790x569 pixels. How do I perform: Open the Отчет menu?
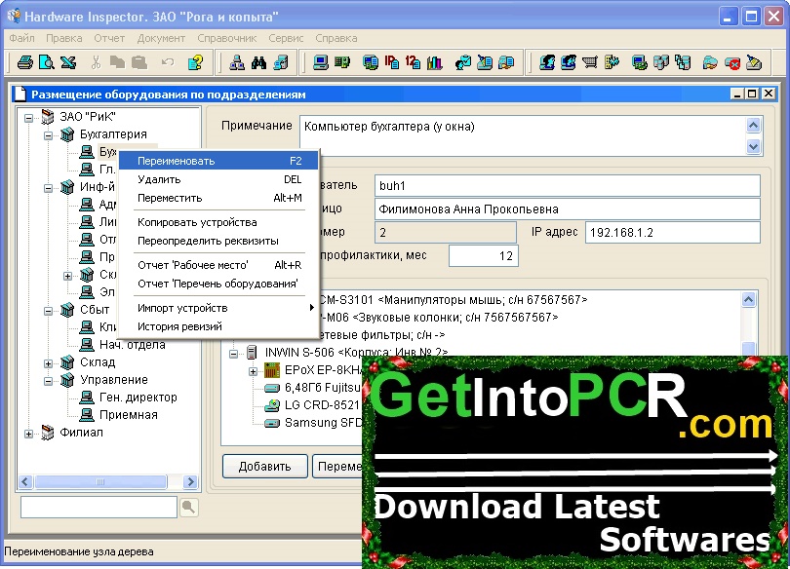(x=109, y=38)
